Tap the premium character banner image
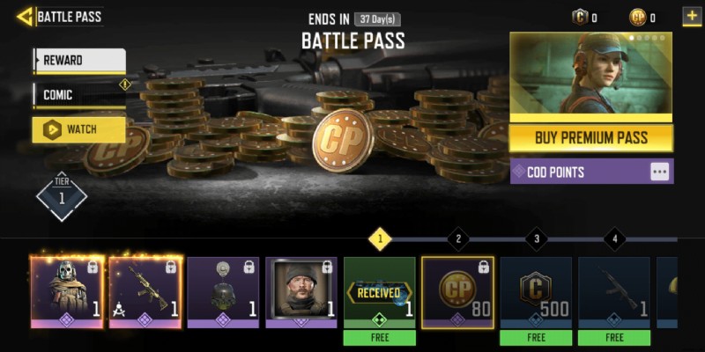This screenshot has width=705, height=352. tap(590, 72)
